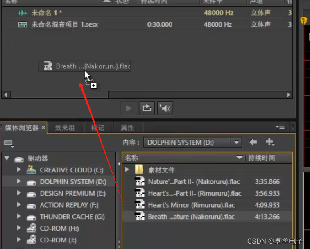Screen dimensions: 310x249
Task: Expand THUNDER CACHE (G:) drive
Action: [19, 216]
